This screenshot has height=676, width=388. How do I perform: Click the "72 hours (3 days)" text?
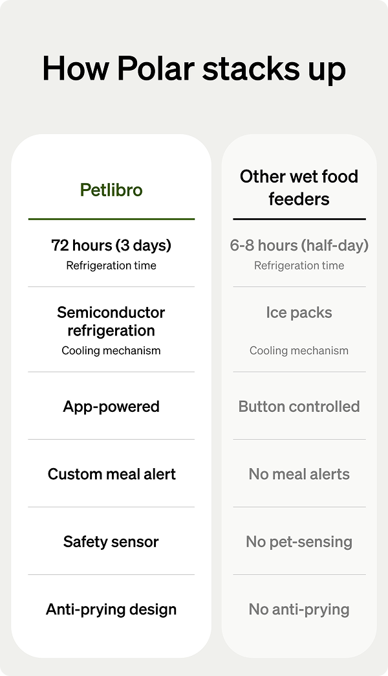coord(111,245)
